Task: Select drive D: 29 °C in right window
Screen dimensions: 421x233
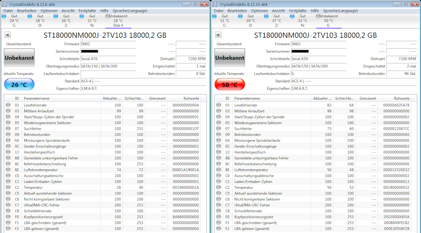Action: (x=250, y=21)
